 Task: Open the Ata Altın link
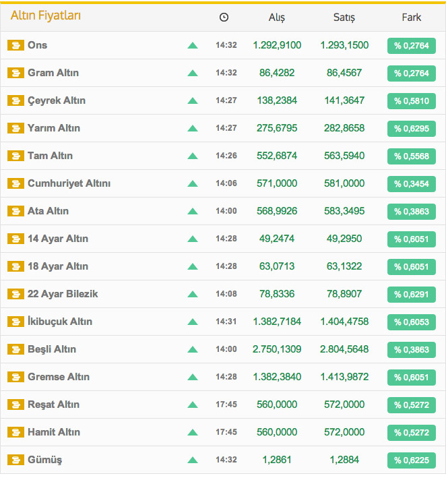click(x=48, y=211)
